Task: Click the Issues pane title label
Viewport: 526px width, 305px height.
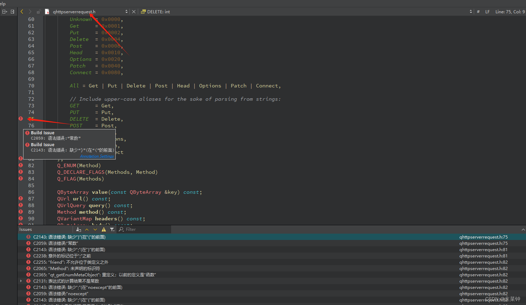Action: coord(26,229)
